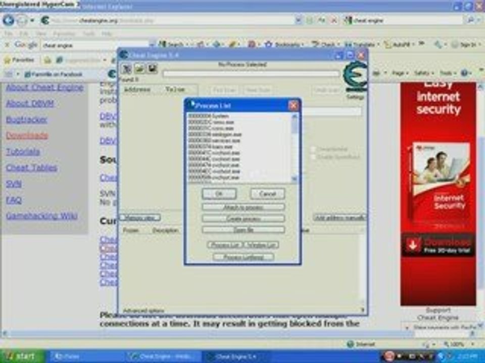Click Internet Explorer Forward arrow button
Screen dimensions: 485x363
pyautogui.click(x=21, y=20)
